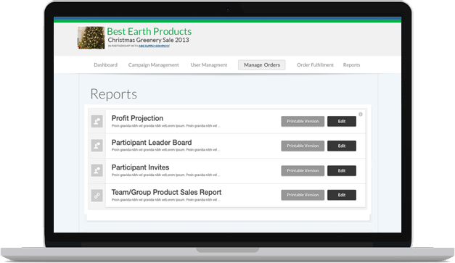Screen dimensions: 455x263
Task: Open Printable Version of Participant Leader Board
Action: click(303, 146)
